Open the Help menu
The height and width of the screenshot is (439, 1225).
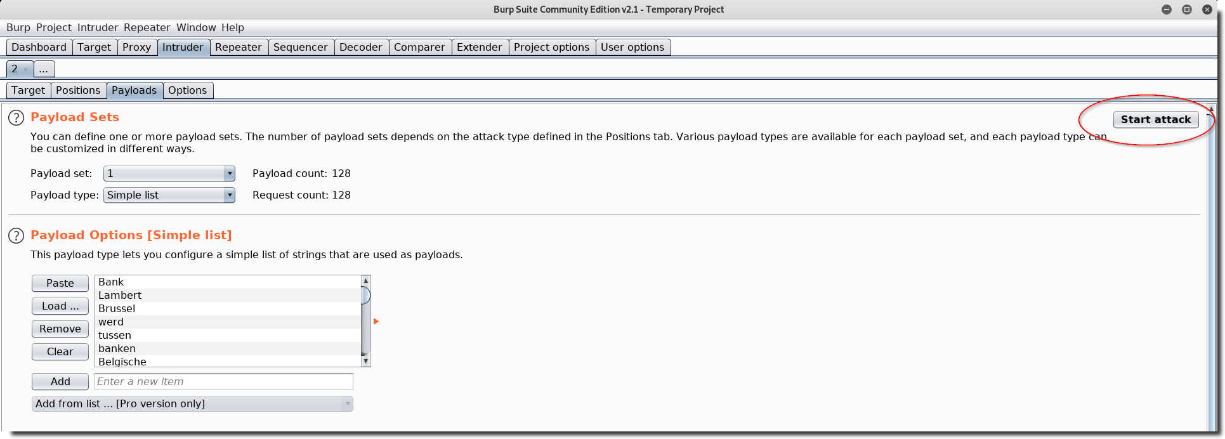(x=233, y=28)
